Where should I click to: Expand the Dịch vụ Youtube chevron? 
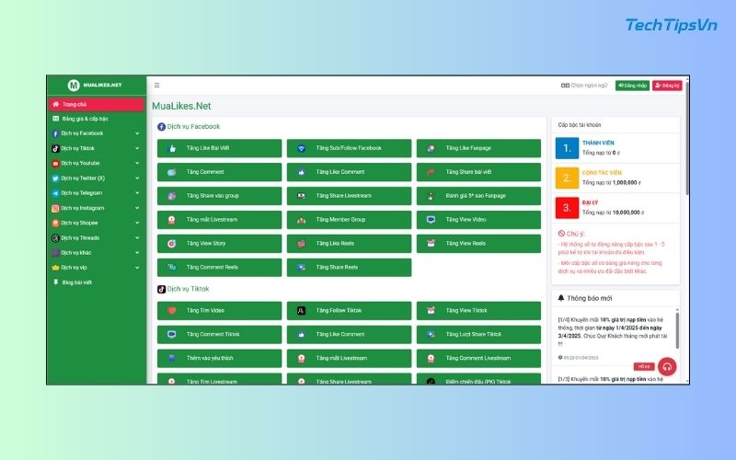click(137, 164)
